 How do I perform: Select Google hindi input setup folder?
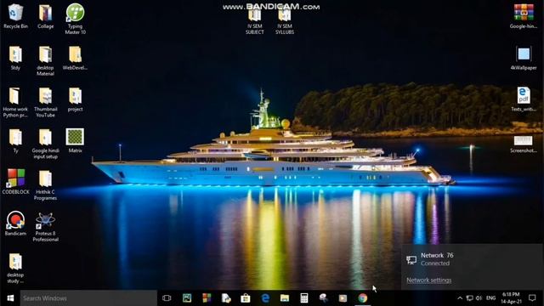click(x=45, y=144)
